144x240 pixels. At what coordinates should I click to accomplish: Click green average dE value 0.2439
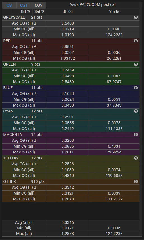pos(68,70)
